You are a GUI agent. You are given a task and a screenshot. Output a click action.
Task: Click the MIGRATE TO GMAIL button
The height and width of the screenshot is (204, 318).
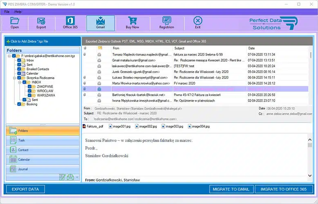pos(231,189)
